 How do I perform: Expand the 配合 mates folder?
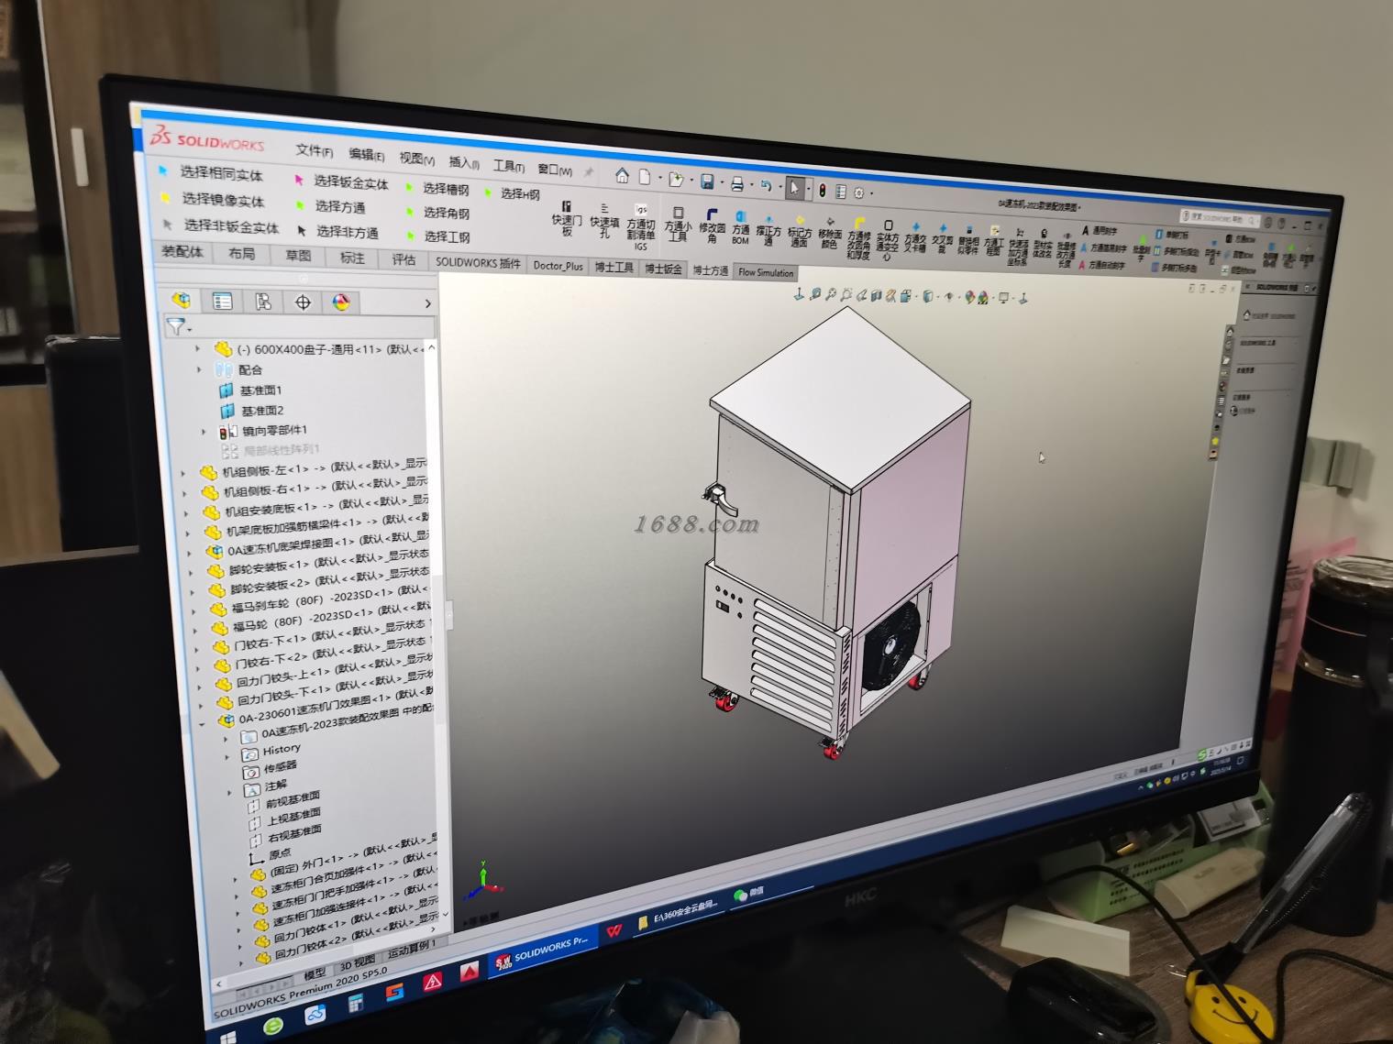pos(199,368)
